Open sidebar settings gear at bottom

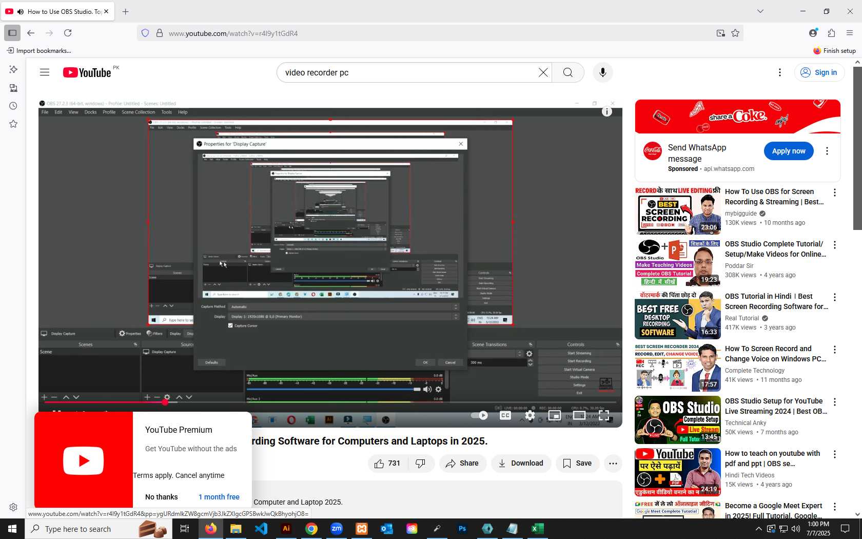pyautogui.click(x=13, y=507)
